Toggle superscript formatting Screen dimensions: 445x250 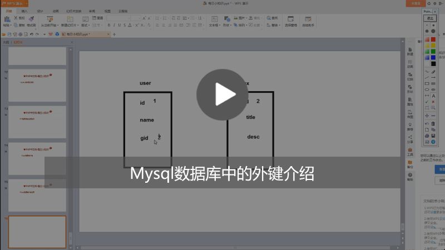click(137, 25)
